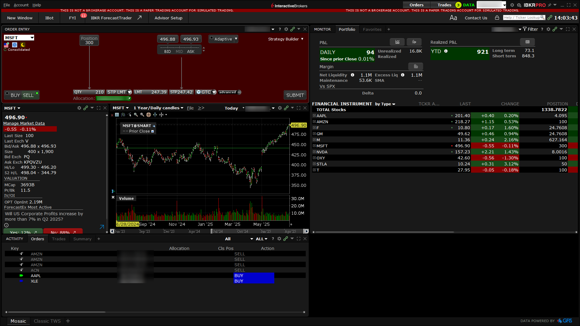
Task: Open Manage Market Data link
Action: click(24, 123)
